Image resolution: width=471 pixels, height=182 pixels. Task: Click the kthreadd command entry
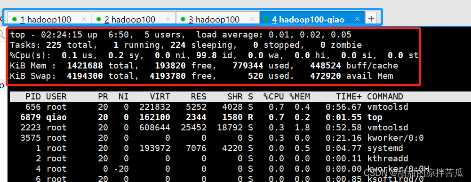(388, 159)
